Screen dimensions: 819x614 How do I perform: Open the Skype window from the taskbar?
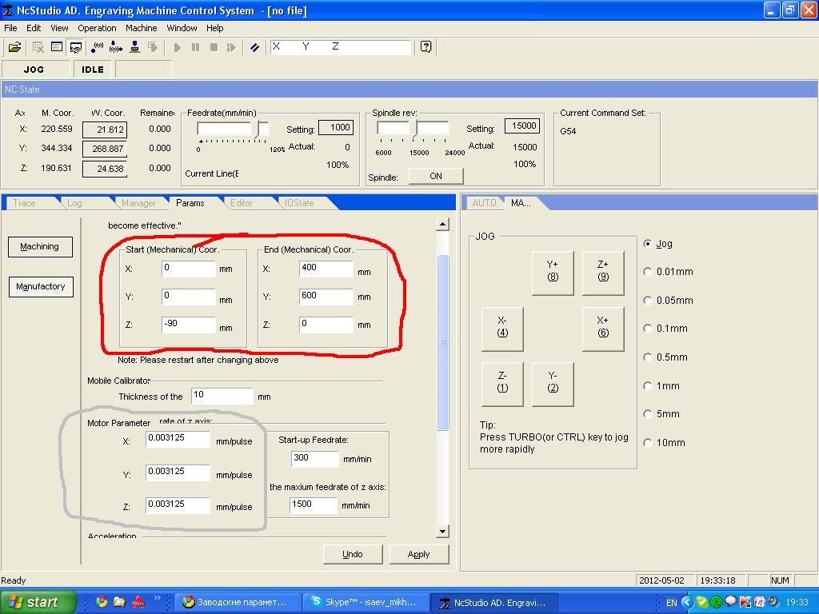click(x=366, y=602)
